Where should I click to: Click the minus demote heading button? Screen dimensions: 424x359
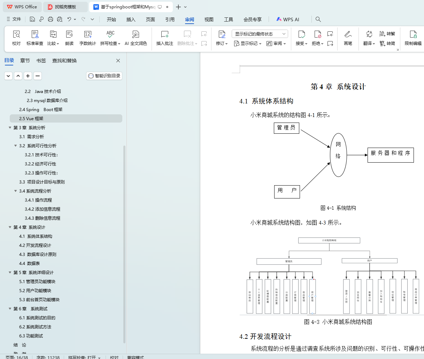point(38,76)
